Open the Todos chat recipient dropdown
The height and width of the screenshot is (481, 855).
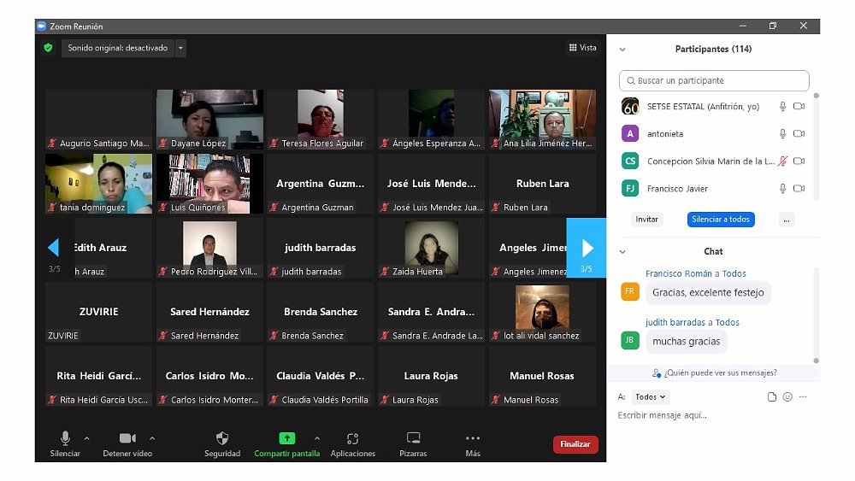[652, 397]
